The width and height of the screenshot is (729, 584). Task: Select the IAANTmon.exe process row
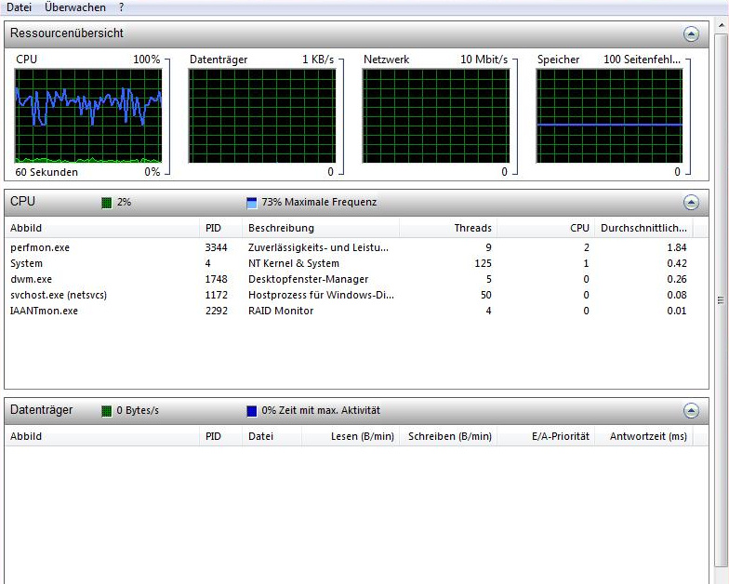tap(349, 311)
